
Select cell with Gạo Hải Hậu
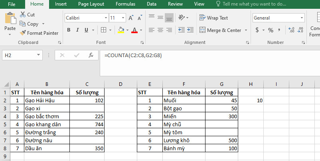coord(47,100)
